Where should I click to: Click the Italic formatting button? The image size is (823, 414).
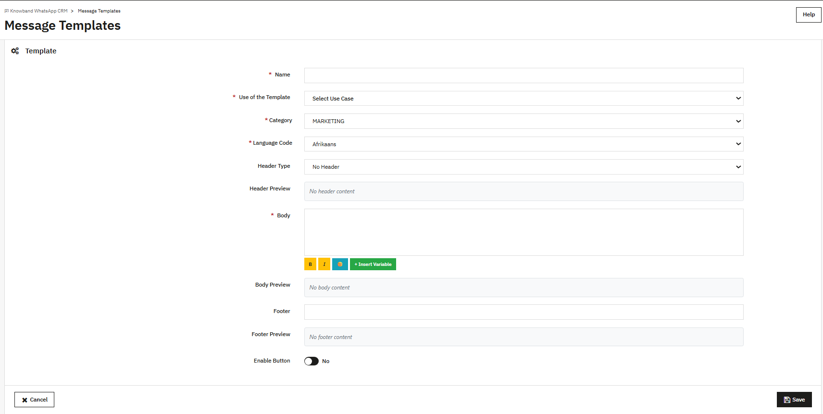point(324,264)
